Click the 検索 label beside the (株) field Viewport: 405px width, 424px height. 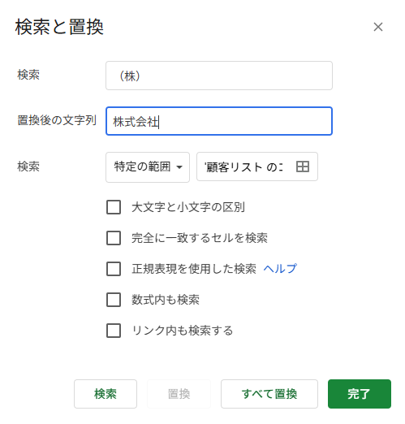tap(28, 75)
